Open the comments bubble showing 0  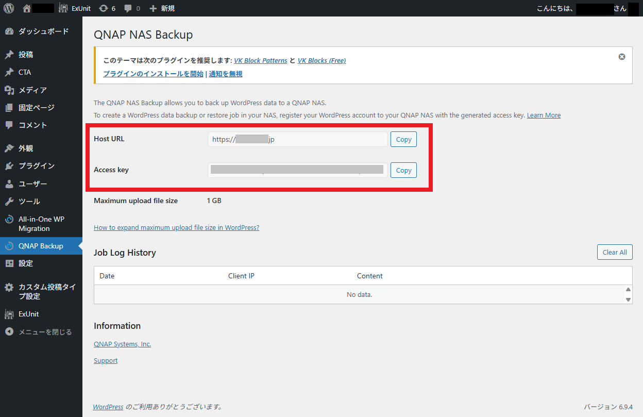[132, 8]
